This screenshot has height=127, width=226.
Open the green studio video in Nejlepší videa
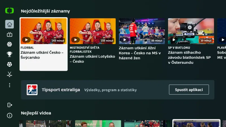pyautogui.click(x=98, y=124)
